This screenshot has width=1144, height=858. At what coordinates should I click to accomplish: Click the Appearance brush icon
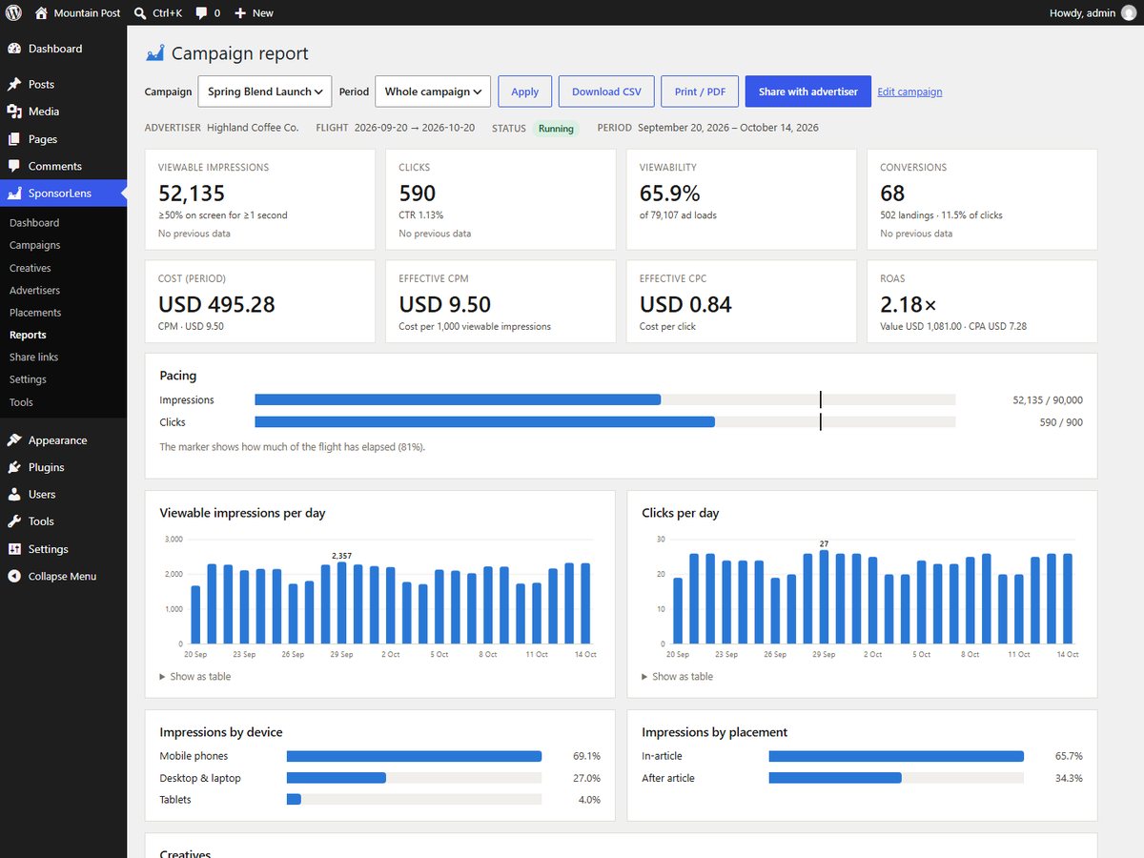(14, 440)
